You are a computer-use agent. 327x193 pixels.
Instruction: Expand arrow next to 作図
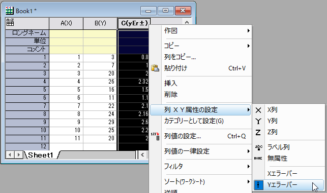pyautogui.click(x=248, y=30)
